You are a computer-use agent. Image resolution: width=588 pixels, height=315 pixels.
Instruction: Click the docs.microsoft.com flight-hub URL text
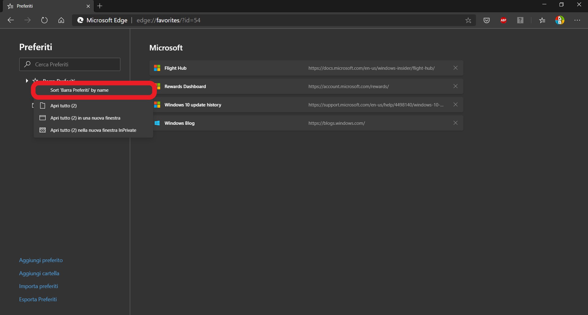click(371, 68)
